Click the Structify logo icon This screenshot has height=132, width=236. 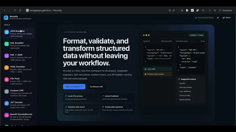[x=6, y=18]
